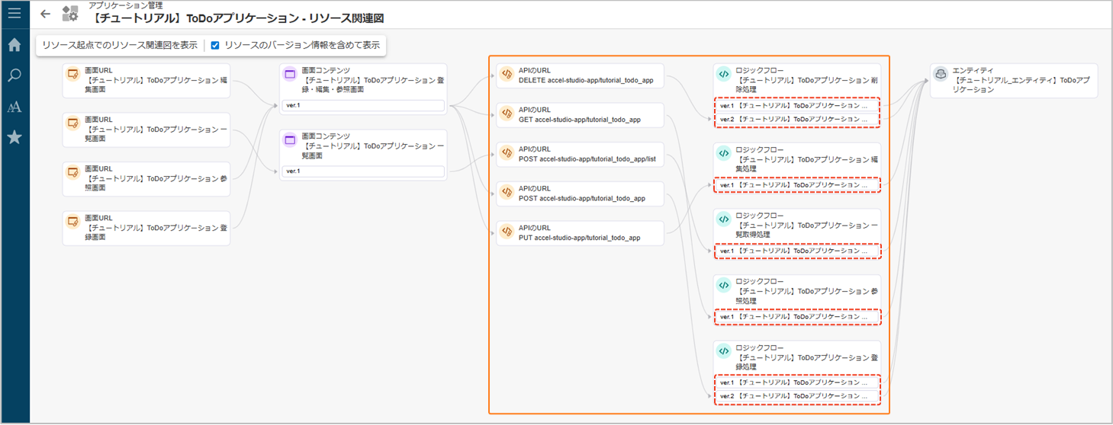
Task: Uncheck the show resource version info checkbox
Action: 215,46
